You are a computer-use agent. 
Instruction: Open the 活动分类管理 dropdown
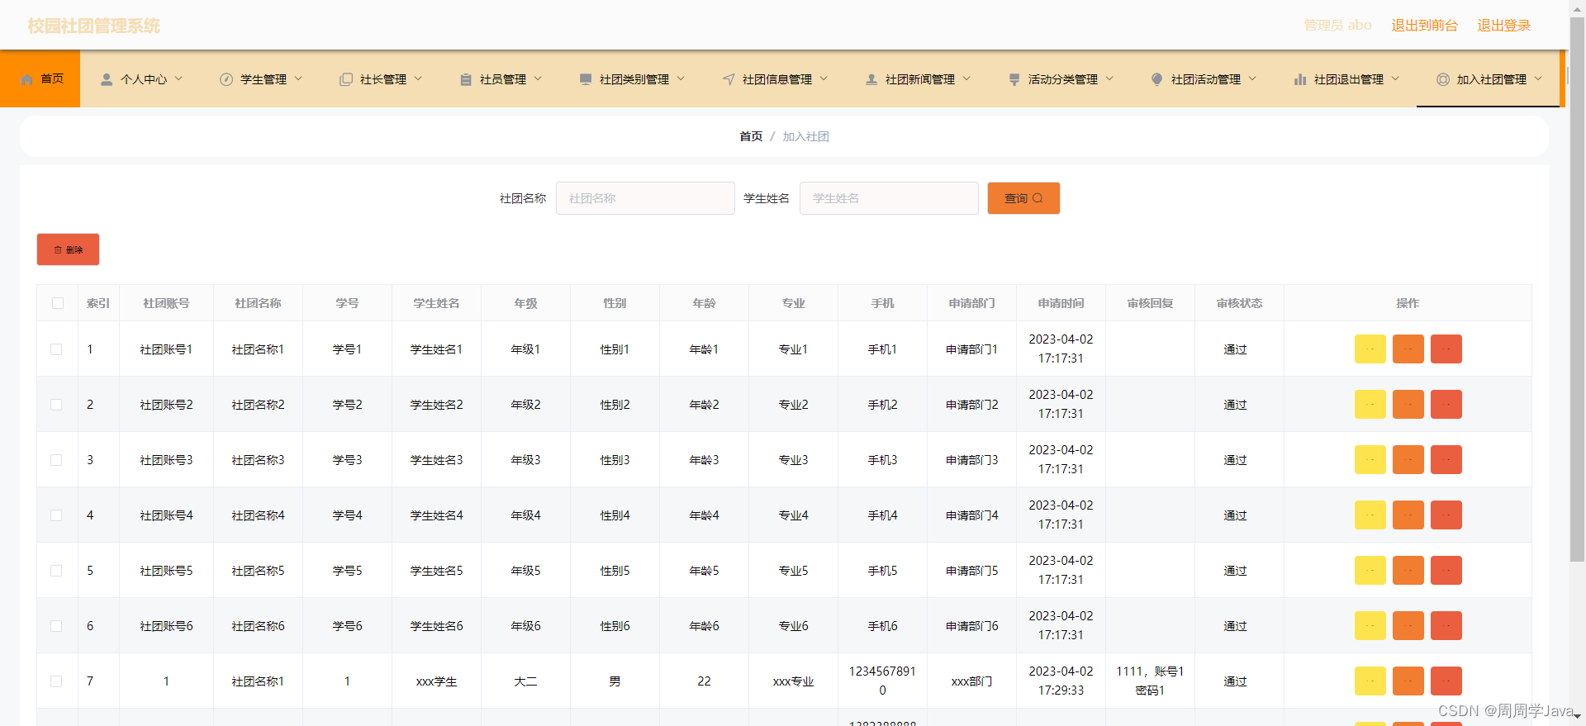tap(1061, 79)
